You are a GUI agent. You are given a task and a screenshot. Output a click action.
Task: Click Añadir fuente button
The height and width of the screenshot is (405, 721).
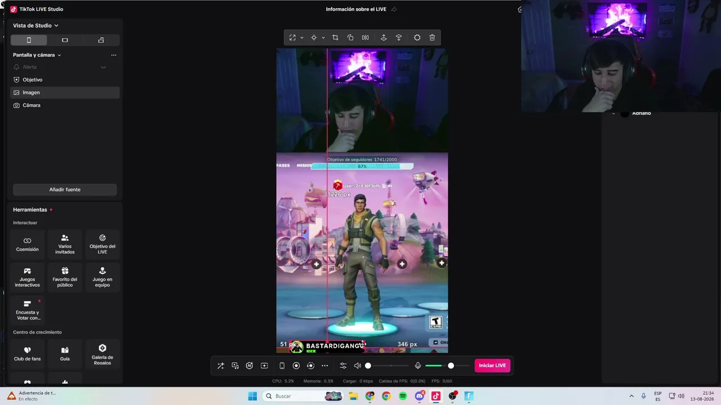click(x=65, y=190)
